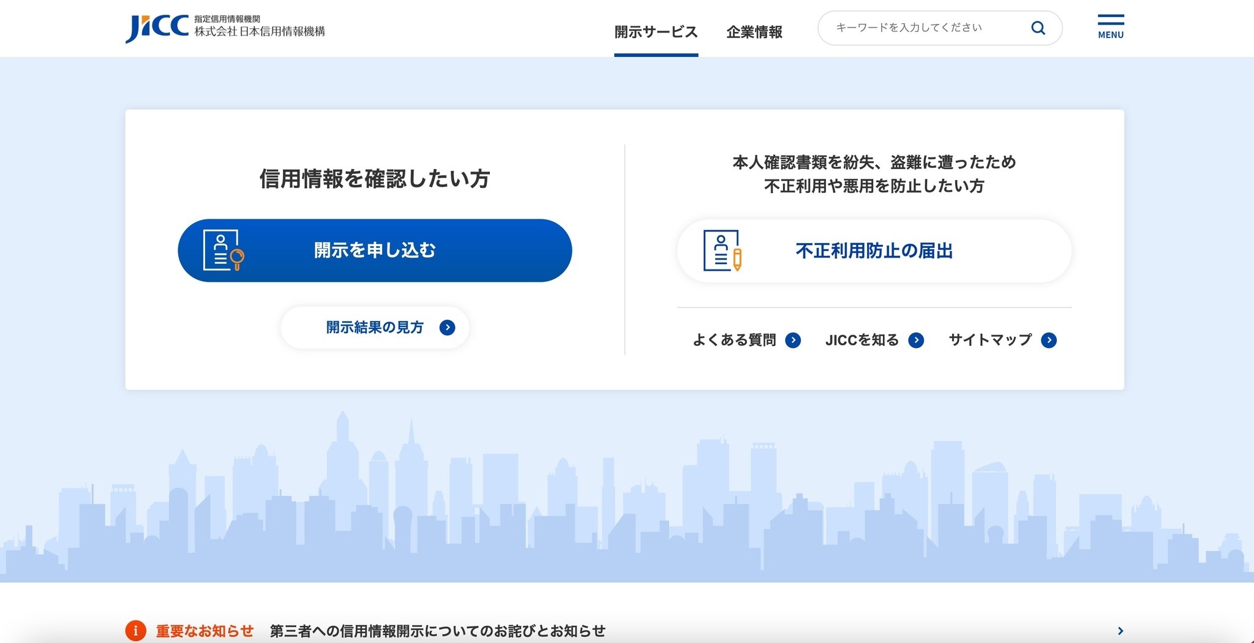Viewport: 1254px width, 643px height.
Task: Click the arrow icon next to 開示結果の見方
Action: tap(448, 328)
